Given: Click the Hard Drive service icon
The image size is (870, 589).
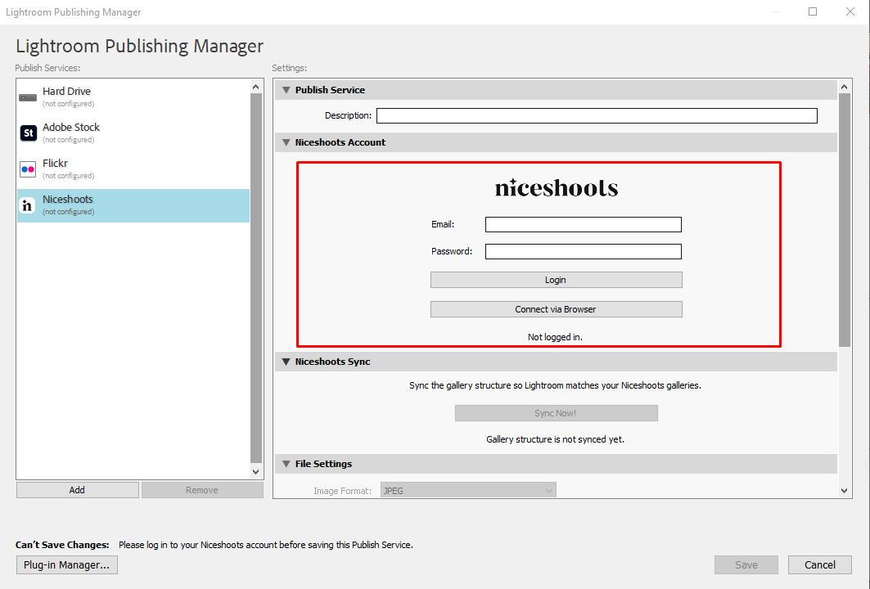Looking at the screenshot, I should coord(28,97).
